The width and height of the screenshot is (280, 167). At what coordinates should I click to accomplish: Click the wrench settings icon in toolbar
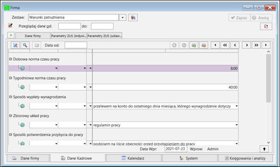coord(15,45)
